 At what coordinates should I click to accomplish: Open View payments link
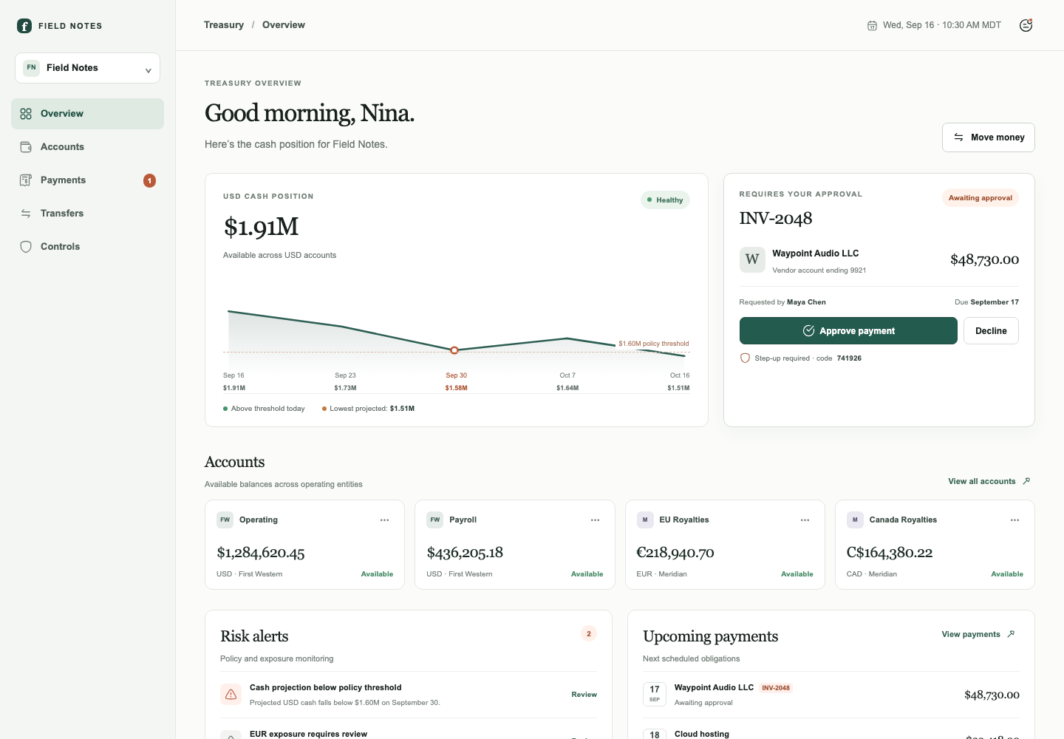tap(978, 634)
